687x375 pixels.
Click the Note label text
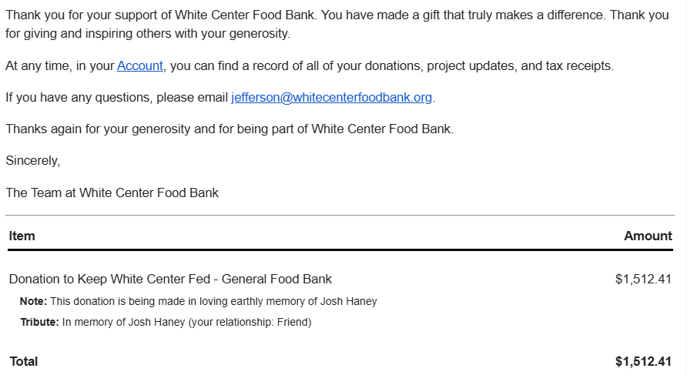pos(33,301)
